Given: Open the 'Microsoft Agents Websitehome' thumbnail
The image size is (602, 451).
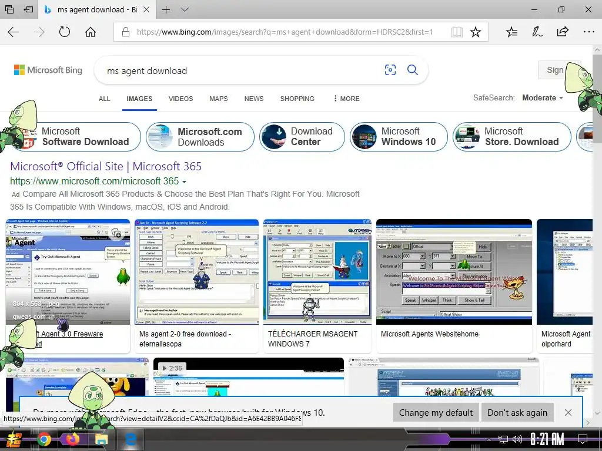Looking at the screenshot, I should click(x=454, y=271).
